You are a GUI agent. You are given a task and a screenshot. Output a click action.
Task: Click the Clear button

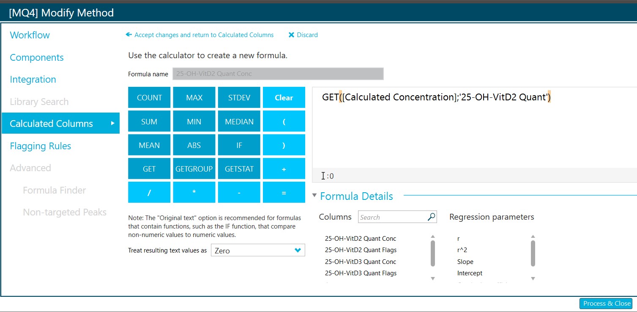(284, 97)
